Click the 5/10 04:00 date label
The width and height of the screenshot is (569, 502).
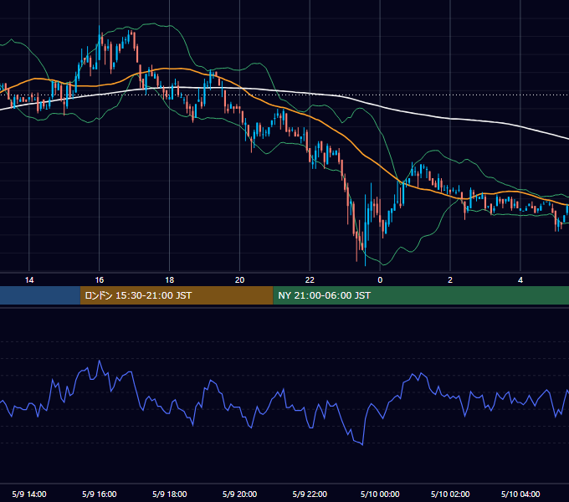tap(520, 494)
